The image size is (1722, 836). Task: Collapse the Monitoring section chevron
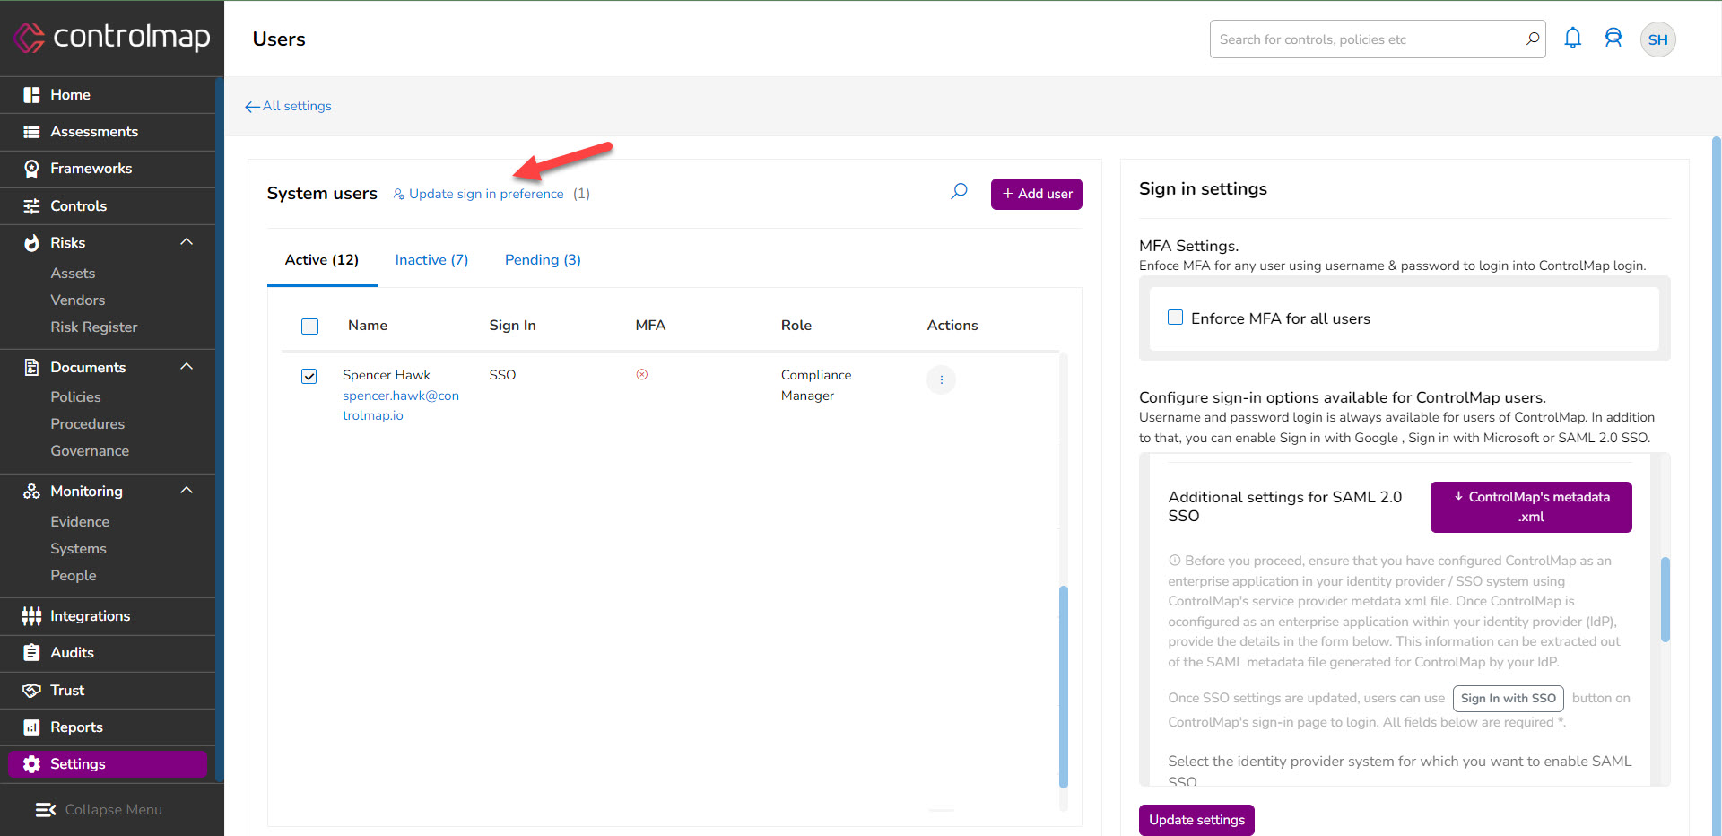(187, 490)
